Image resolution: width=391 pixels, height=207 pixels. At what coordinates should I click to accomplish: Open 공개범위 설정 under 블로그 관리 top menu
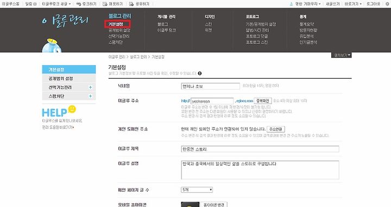click(x=119, y=30)
